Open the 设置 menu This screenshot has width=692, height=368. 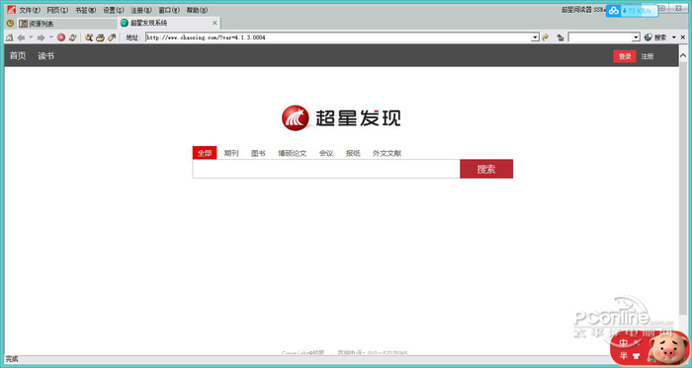point(114,10)
